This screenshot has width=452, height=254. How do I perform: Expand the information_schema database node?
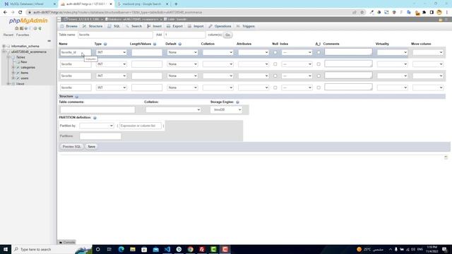coord(4,46)
